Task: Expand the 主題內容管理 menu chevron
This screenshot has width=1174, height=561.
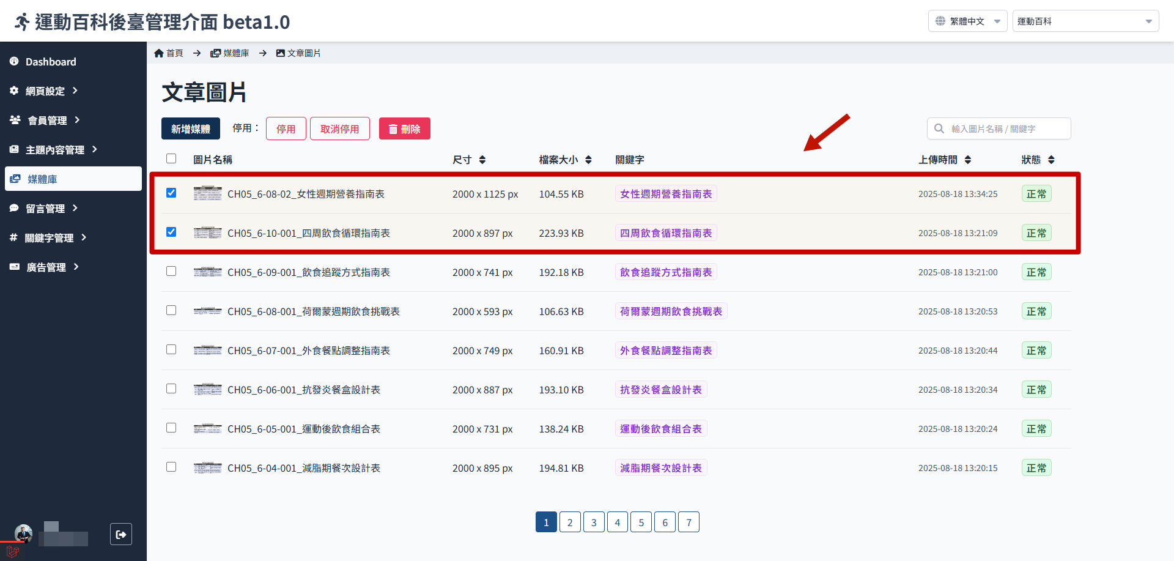Action: coord(95,149)
